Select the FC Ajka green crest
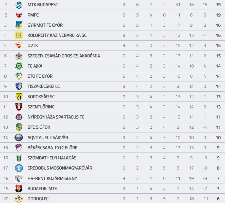Viewport: 225px width, 203px height. [x=19, y=66]
